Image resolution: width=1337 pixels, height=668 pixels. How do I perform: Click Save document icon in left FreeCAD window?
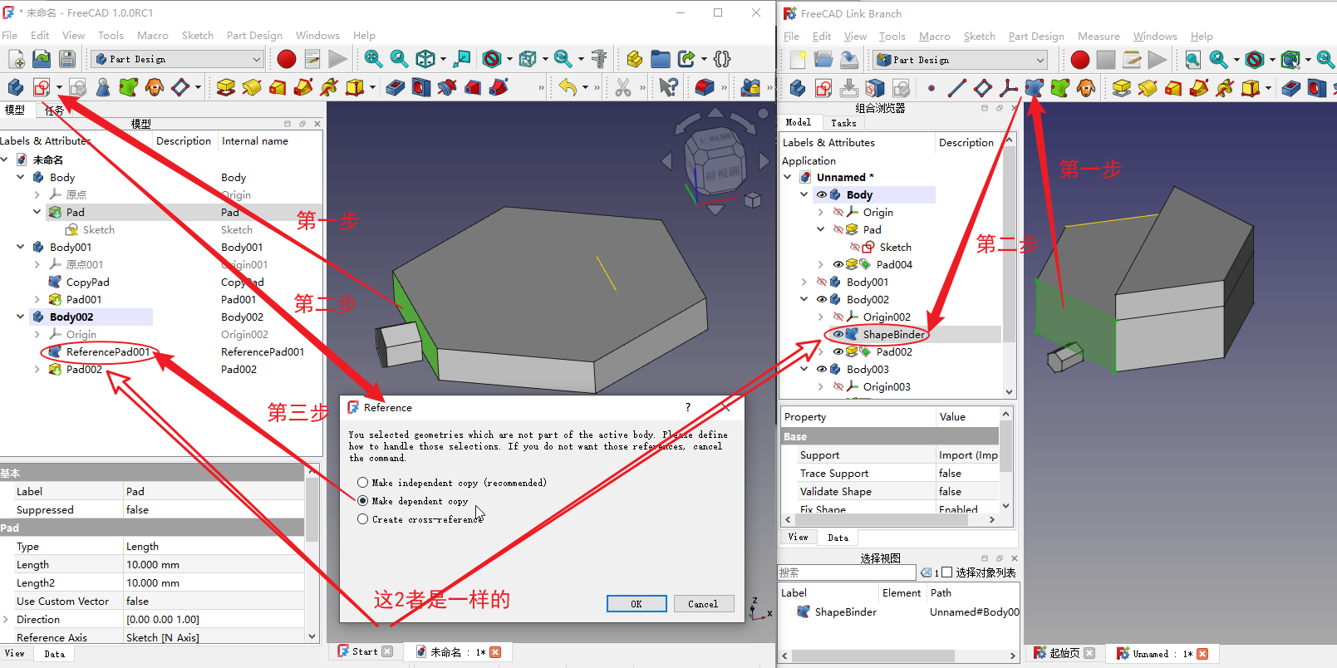pyautogui.click(x=67, y=59)
